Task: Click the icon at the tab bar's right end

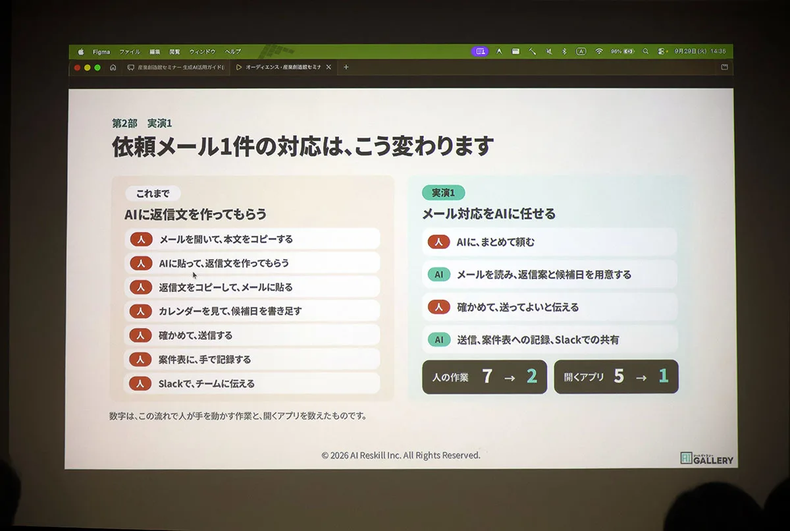Action: click(724, 67)
